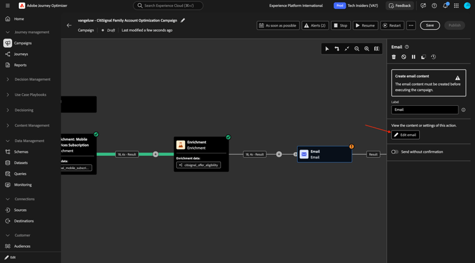The height and width of the screenshot is (263, 475).
Task: Click the orthogonal connector tool icon
Action: 337,48
